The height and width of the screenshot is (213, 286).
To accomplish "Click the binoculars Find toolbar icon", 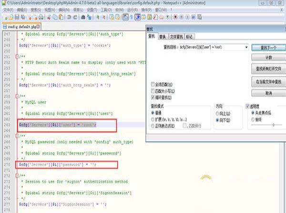I will click(83, 17).
